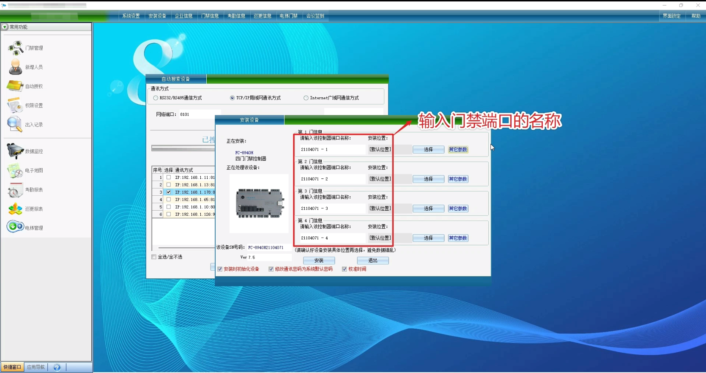Open 电梯管理 icon in sidebar

pyautogui.click(x=15, y=227)
